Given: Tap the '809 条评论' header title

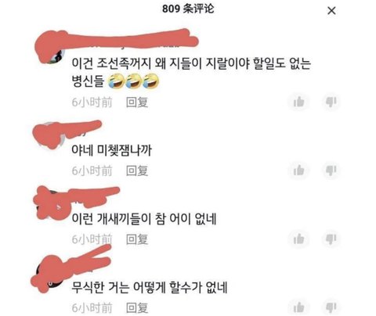Looking at the screenshot, I should 188,9.
